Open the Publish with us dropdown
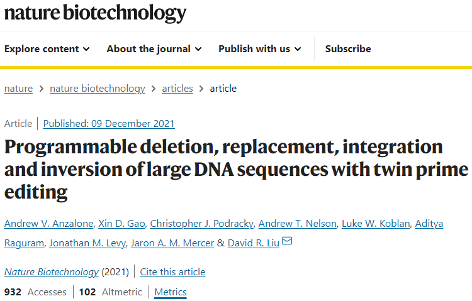The image size is (472, 301). pos(260,49)
